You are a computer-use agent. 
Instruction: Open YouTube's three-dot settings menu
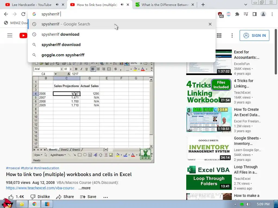[x=232, y=35]
